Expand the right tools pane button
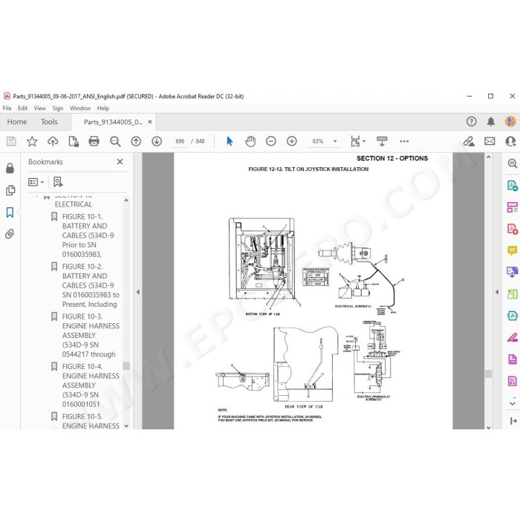Viewport: 520px width, 520px height. [x=513, y=421]
